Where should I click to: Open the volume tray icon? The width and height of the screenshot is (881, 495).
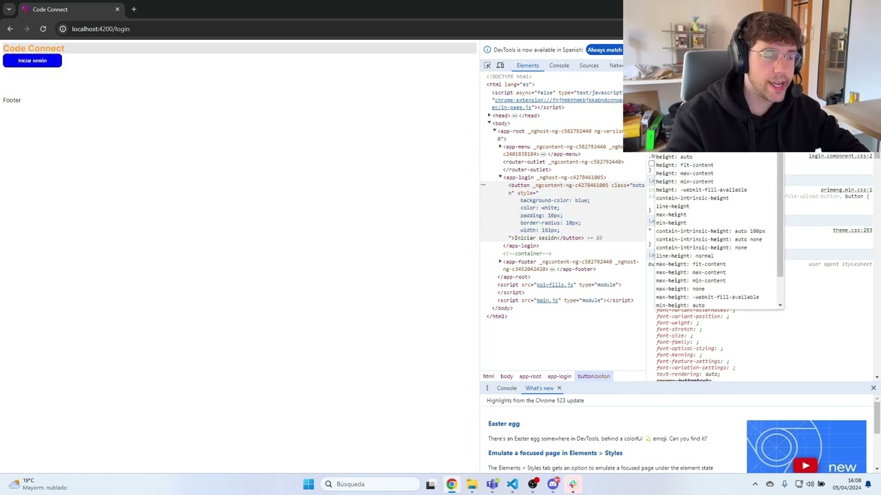point(810,484)
